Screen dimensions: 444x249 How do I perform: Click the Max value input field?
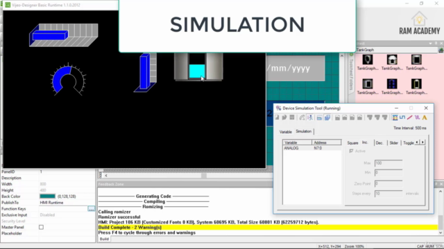[388, 163]
